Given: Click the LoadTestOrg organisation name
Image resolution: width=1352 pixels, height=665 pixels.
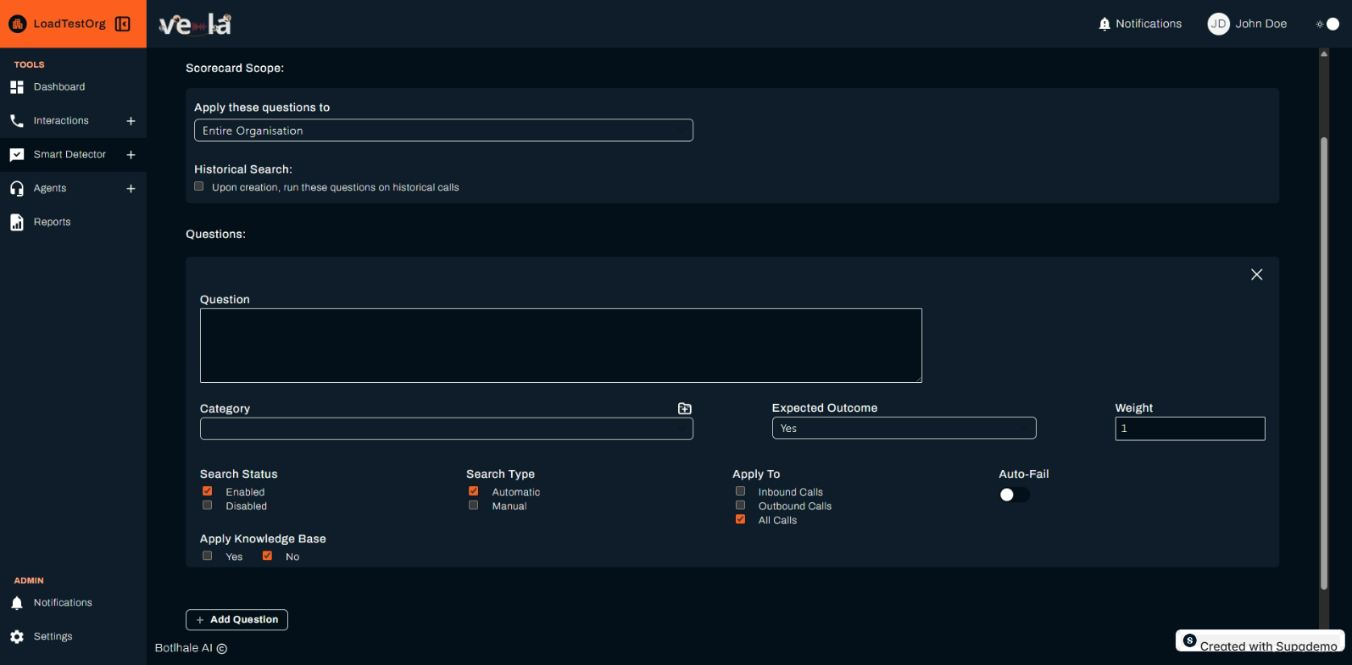Looking at the screenshot, I should click(70, 24).
